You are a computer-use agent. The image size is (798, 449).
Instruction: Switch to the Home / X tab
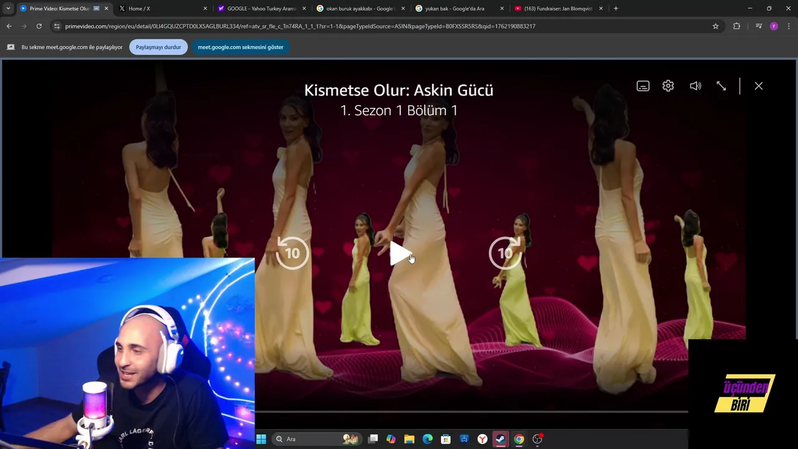(x=162, y=9)
